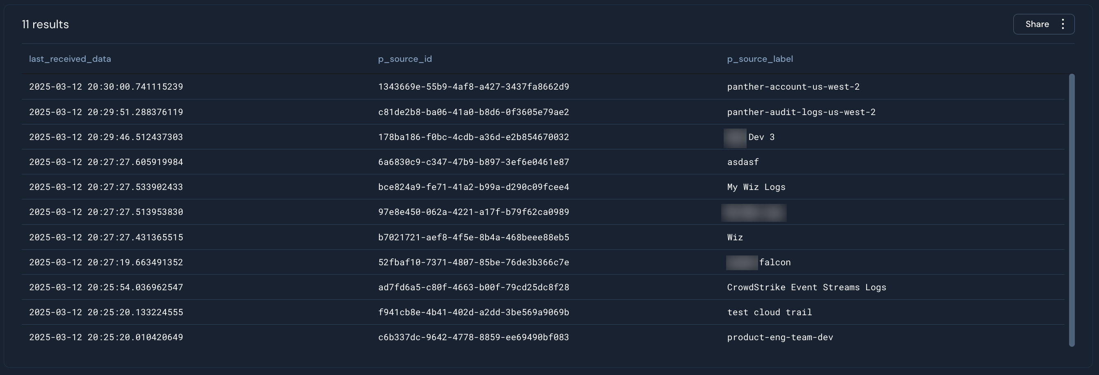Viewport: 1099px width, 375px height.
Task: Click the p_source_label column header
Action: click(x=760, y=59)
